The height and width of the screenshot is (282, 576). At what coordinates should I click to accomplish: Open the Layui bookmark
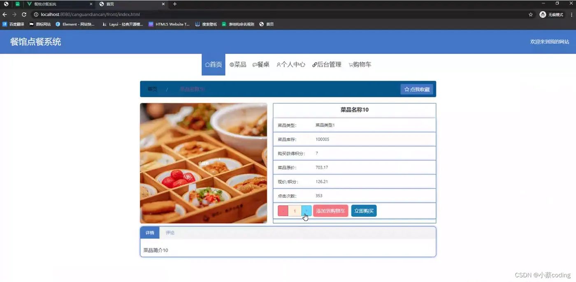pos(123,24)
